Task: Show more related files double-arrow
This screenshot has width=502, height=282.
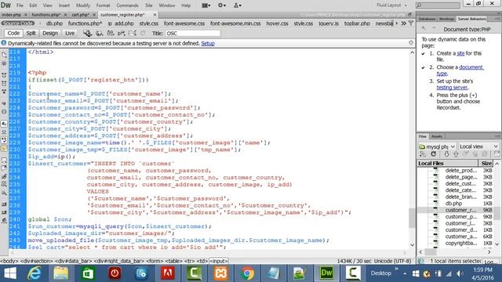Action: click(x=403, y=23)
